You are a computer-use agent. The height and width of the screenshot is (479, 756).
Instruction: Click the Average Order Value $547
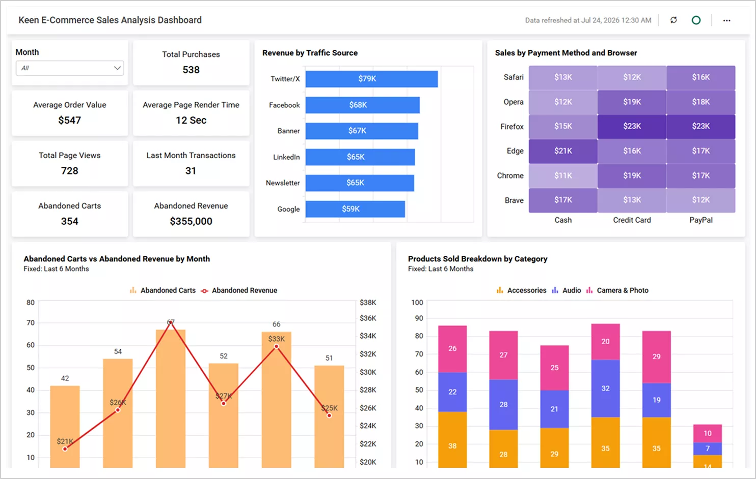pyautogui.click(x=70, y=120)
